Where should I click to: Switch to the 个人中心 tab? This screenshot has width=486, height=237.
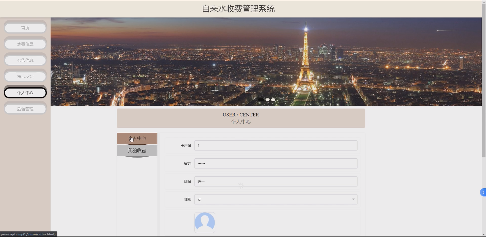137,138
